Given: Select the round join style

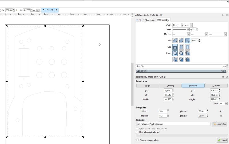Looking at the screenshot, I should 175,40.
